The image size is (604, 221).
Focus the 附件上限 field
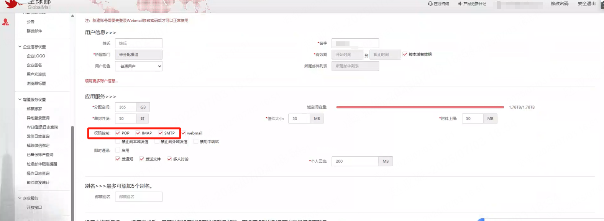pos(473,119)
